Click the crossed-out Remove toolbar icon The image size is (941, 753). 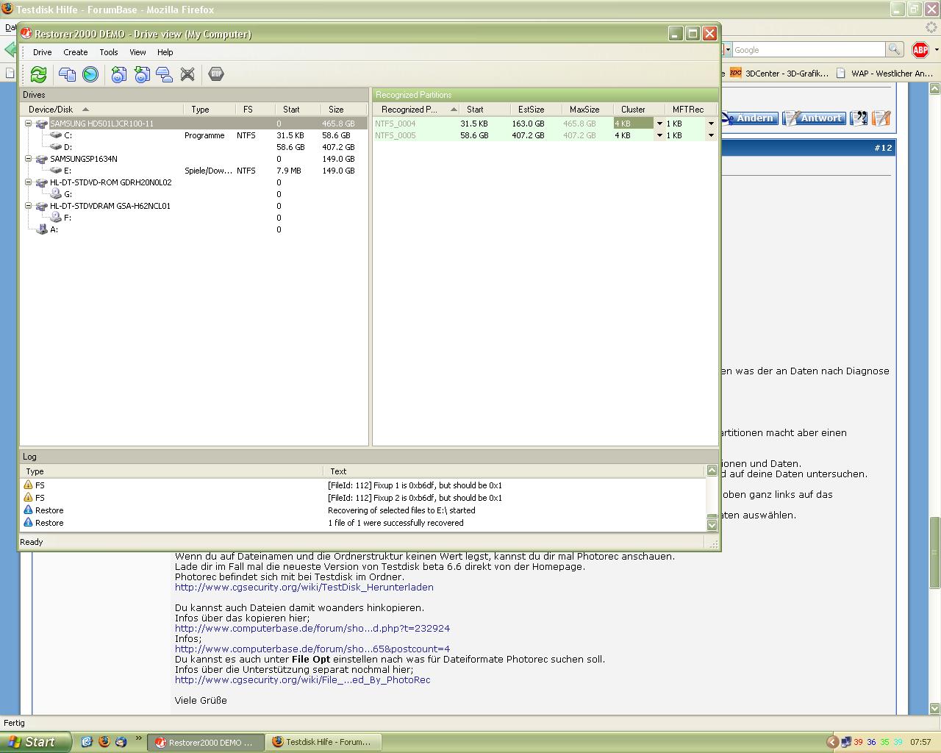(187, 74)
